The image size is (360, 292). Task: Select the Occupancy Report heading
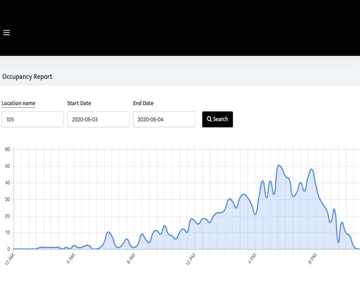point(27,76)
